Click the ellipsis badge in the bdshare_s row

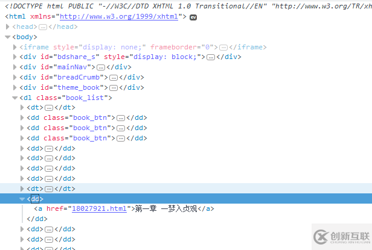tap(211, 57)
